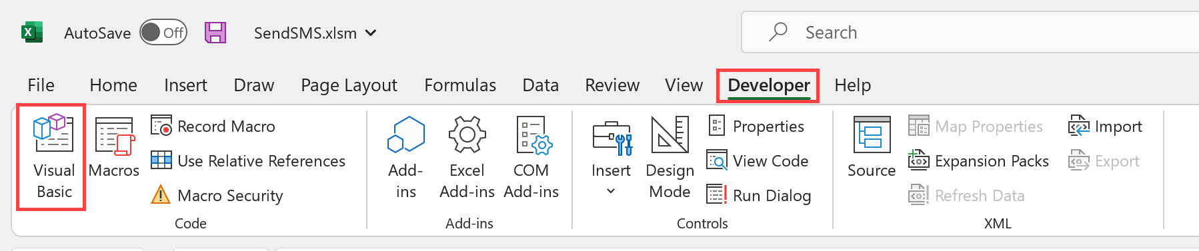This screenshot has width=1199, height=251.
Task: Open the Visual Basic editor
Action: (x=53, y=157)
